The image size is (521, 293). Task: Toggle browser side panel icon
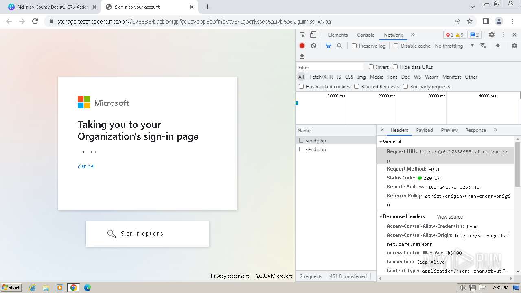pos(486,21)
